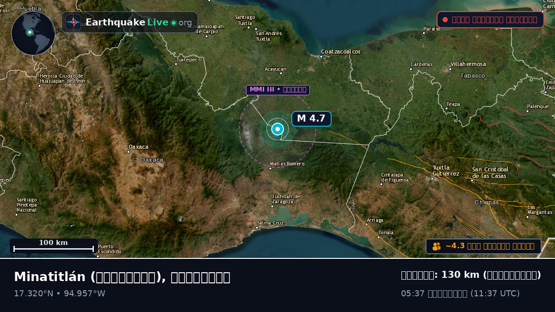
Task: Click the Cosamaloapan de Carpio label
Action: (x=207, y=29)
